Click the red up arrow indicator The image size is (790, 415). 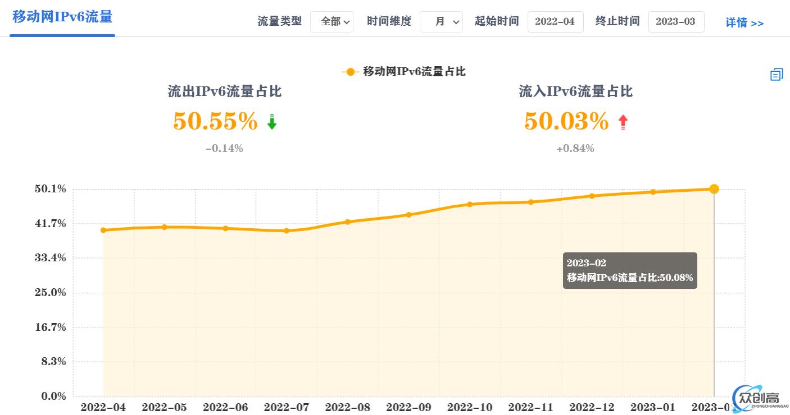tap(623, 122)
